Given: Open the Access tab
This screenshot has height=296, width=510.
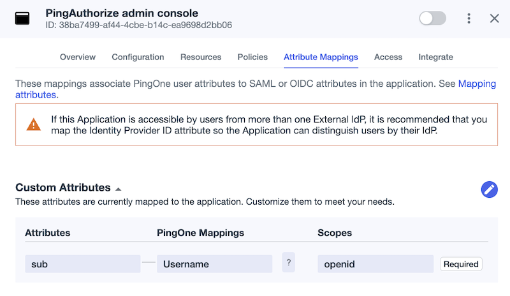Looking at the screenshot, I should [388, 57].
